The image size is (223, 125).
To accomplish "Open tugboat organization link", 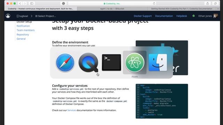I will [22, 16].
